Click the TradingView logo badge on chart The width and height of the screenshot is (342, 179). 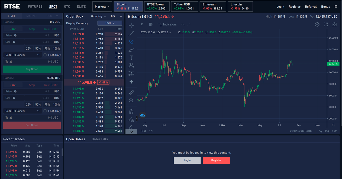(x=143, y=115)
